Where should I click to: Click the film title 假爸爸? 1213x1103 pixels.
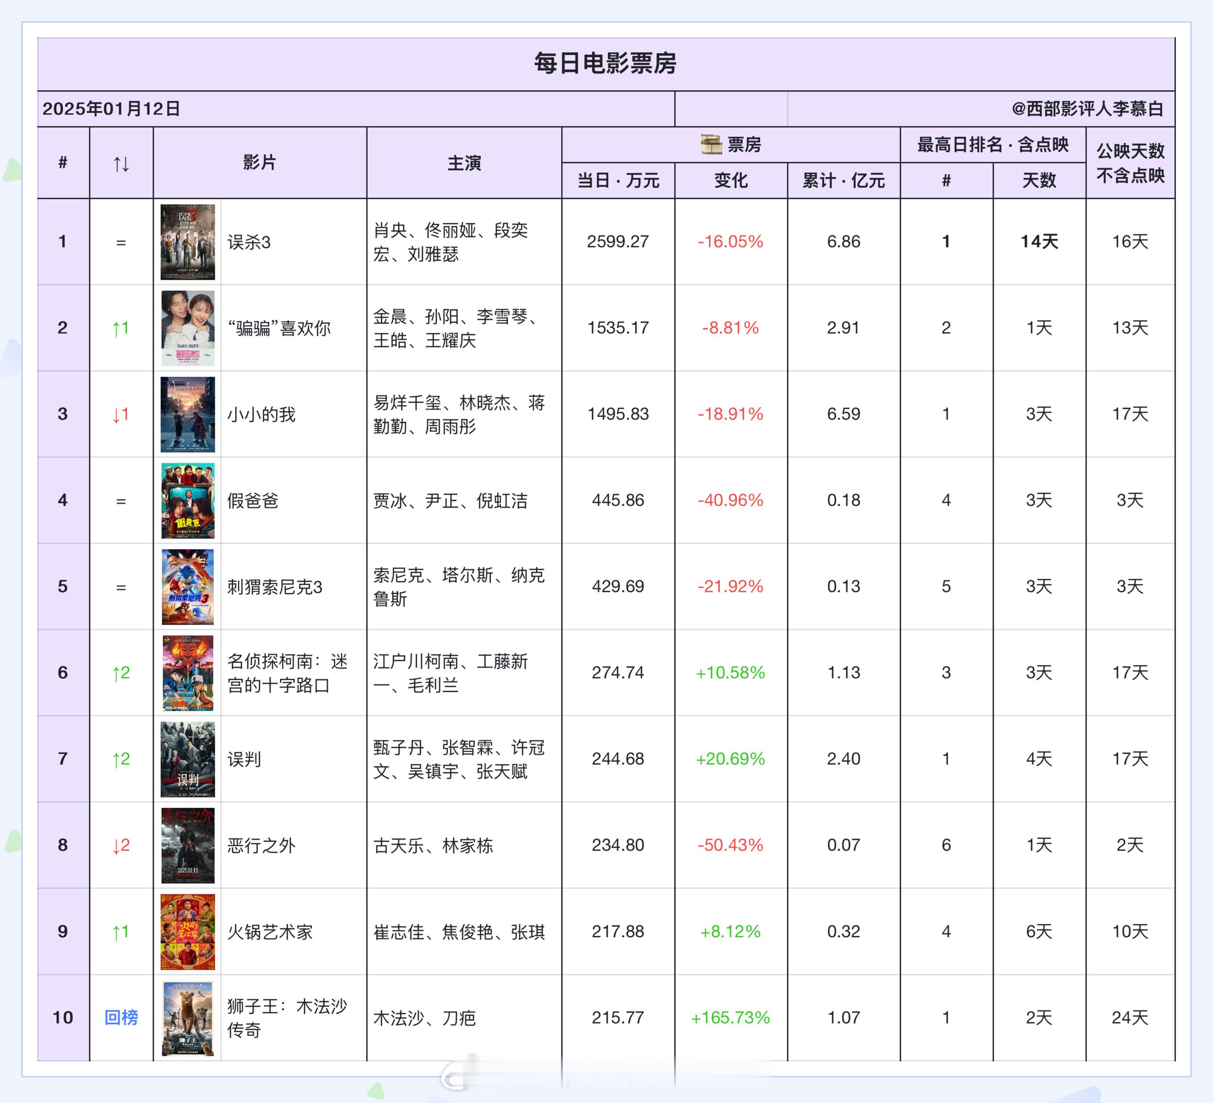click(253, 500)
